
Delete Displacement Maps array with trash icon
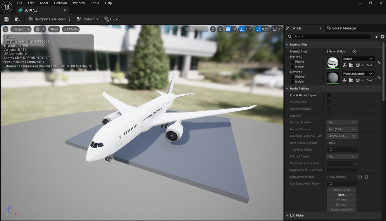tap(366, 177)
